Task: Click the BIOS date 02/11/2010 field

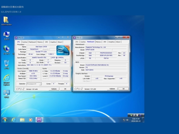Action: [x=106, y=70]
